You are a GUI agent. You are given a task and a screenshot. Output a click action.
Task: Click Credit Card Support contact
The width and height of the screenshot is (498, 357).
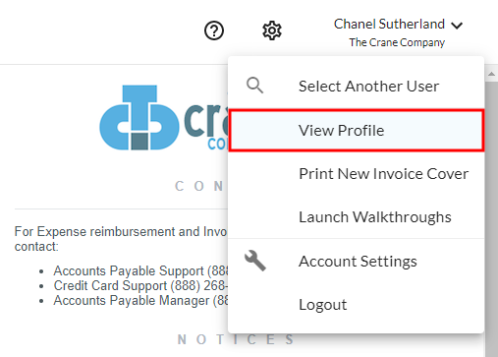[x=140, y=286]
